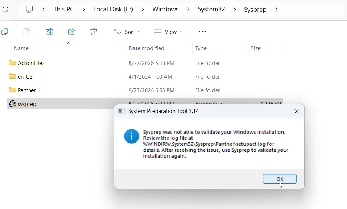Navigate to Local Disk (C:) breadcrumb
The image size is (347, 209).
pos(113,9)
